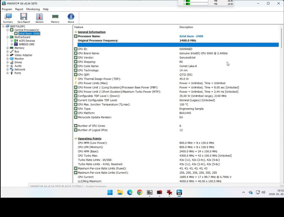Collapse the Central Processor(s) node
This screenshot has height=217, width=284.
[x=7, y=30]
